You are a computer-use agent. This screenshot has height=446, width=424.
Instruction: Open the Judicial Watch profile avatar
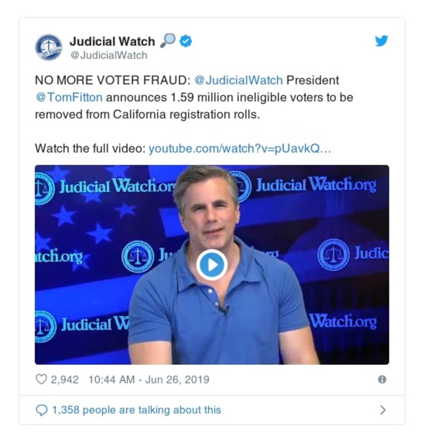49,47
